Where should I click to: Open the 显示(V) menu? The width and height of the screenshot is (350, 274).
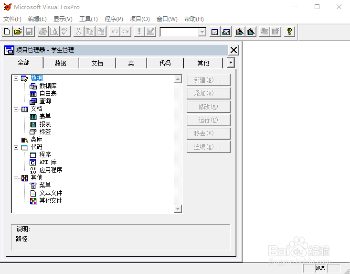[63, 19]
